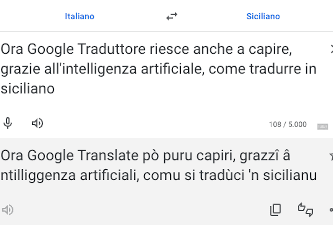Clear the source text with X
Screen dimensions: 333x229
[x=331, y=49]
